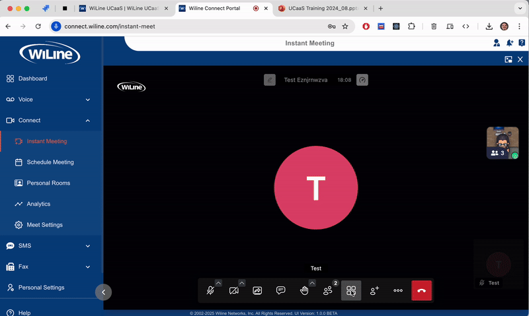Switch to WiLine UCaaS browser tab
The height and width of the screenshot is (316, 529).
tap(124, 9)
